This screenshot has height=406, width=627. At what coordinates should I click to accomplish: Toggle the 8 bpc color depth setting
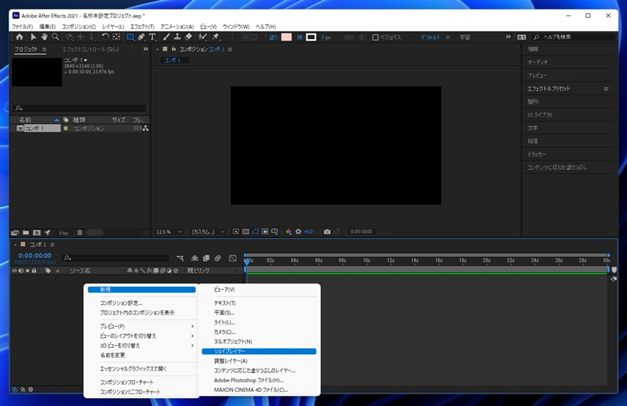[x=63, y=233]
